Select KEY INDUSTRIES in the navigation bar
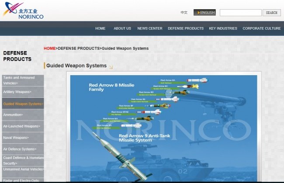 tap(223, 28)
